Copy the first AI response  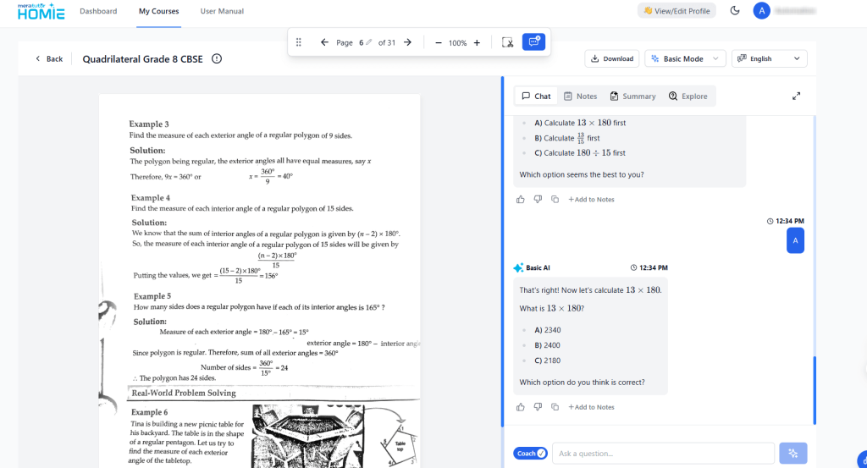555,200
